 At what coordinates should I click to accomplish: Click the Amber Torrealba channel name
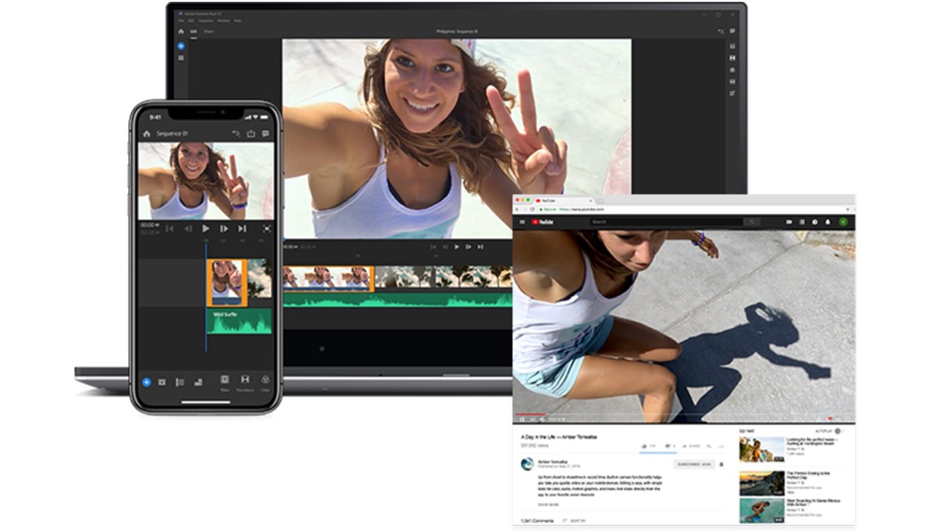tap(551, 461)
